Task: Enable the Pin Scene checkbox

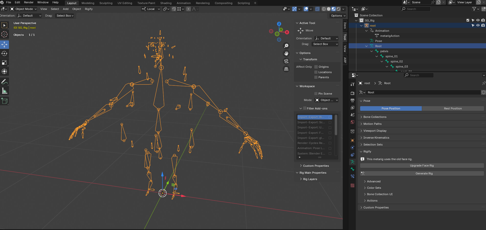Action: [316, 94]
